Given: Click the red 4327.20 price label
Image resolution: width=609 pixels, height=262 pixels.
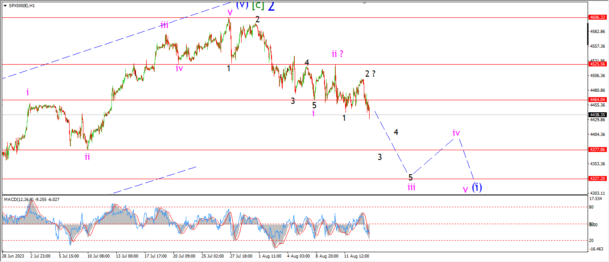Looking at the screenshot, I should (x=597, y=178).
